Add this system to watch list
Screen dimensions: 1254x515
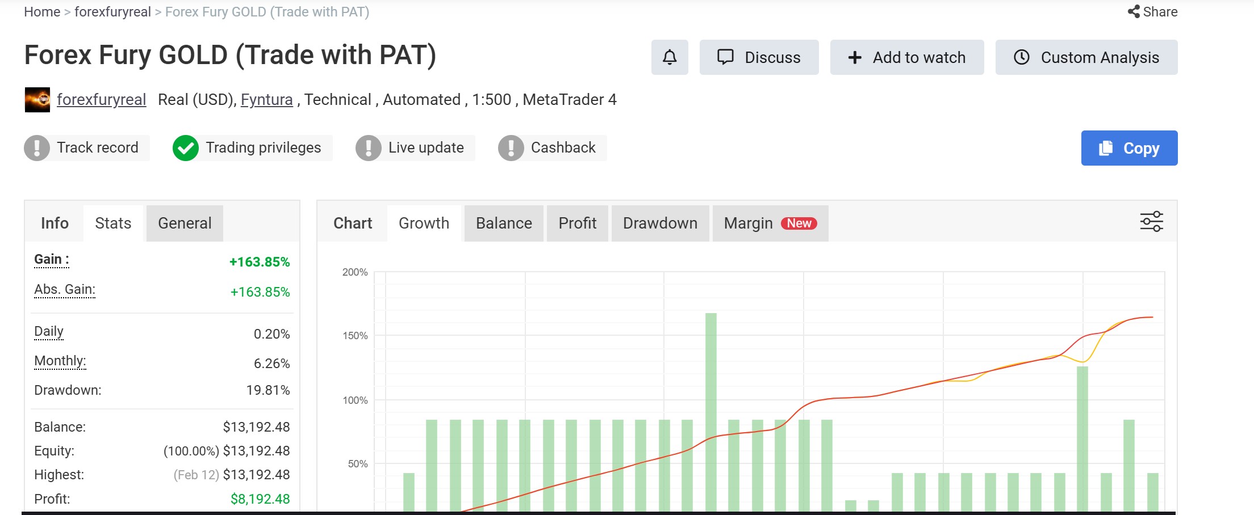click(x=907, y=57)
